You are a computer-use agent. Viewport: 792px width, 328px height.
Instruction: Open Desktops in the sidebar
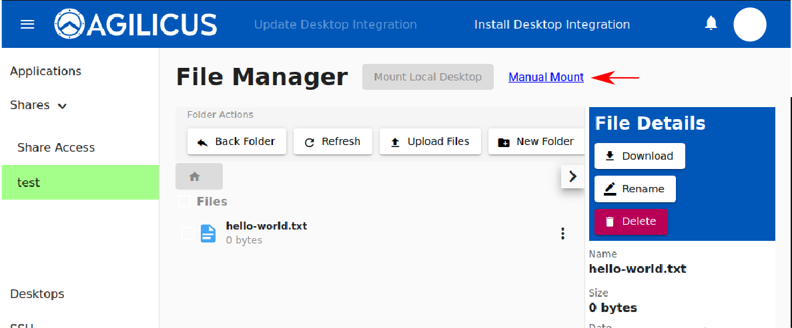point(37,294)
